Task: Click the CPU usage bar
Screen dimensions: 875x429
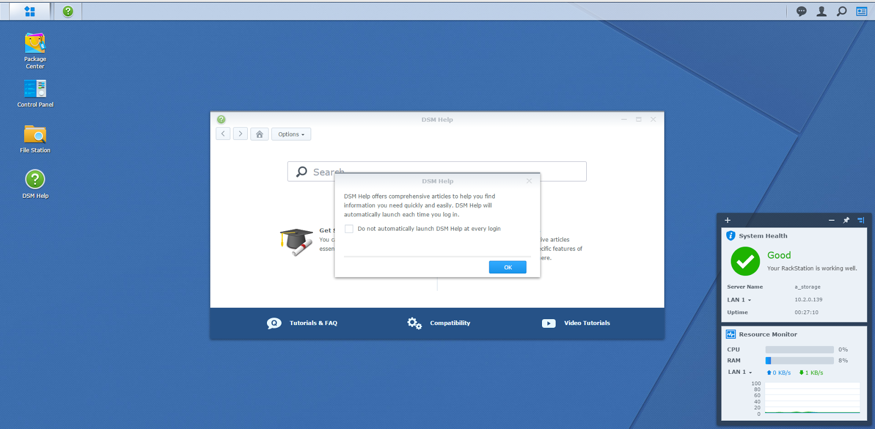Action: click(x=800, y=349)
